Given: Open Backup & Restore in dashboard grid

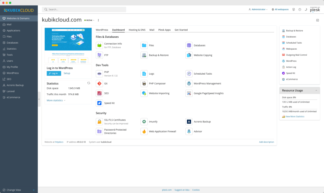Looking at the screenshot, I should click(x=154, y=55).
